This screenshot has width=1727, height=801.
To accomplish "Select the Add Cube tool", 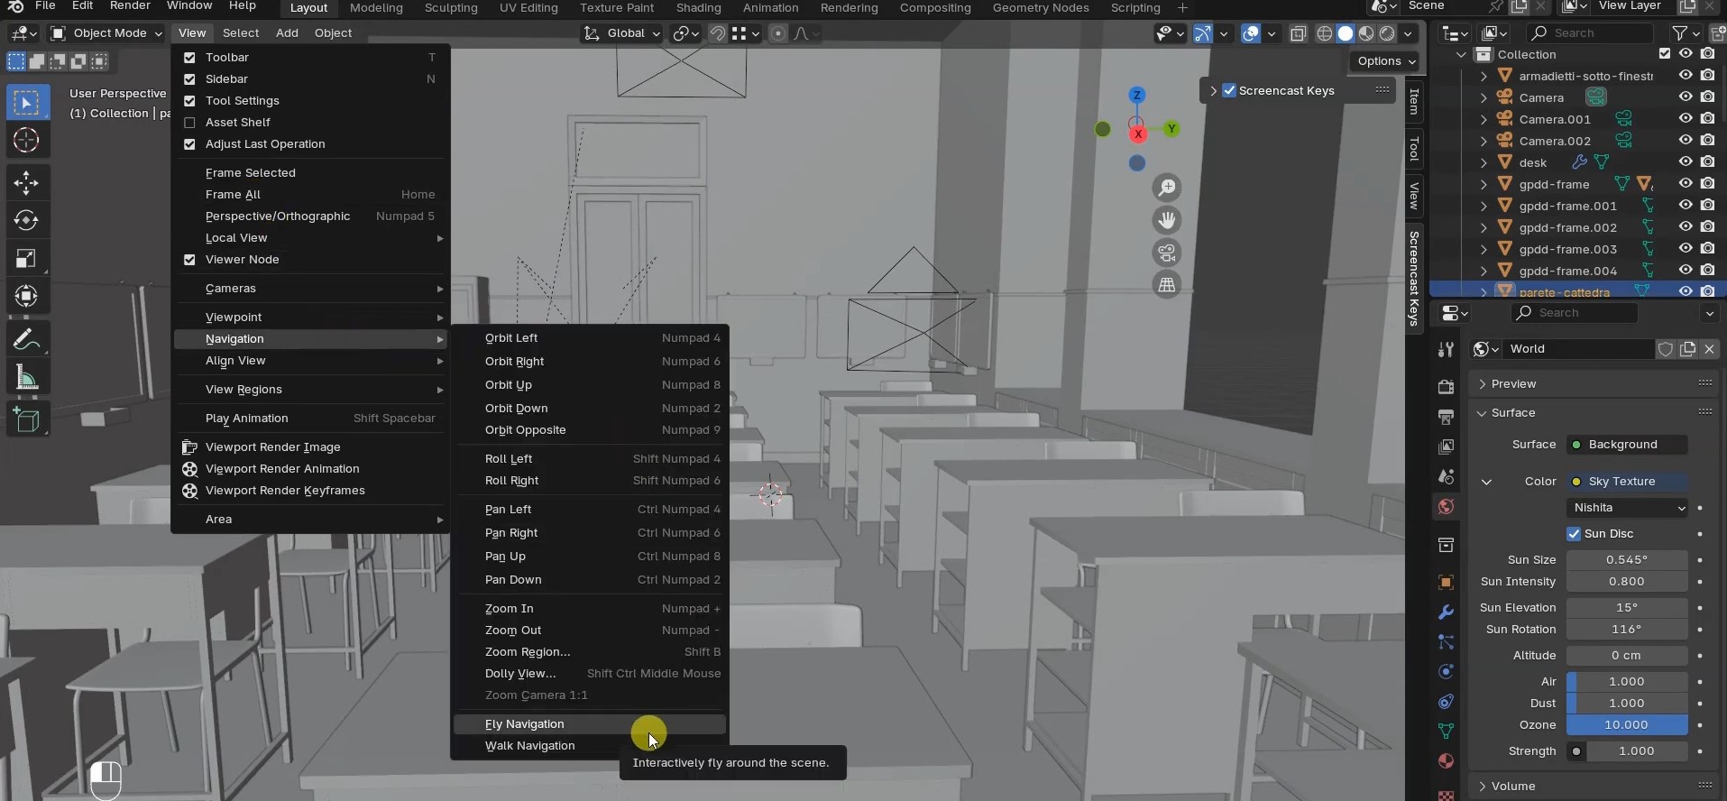I will (26, 420).
